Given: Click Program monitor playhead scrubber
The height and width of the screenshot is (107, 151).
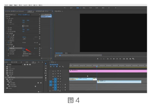Looking at the screenshot, I should [60, 55].
